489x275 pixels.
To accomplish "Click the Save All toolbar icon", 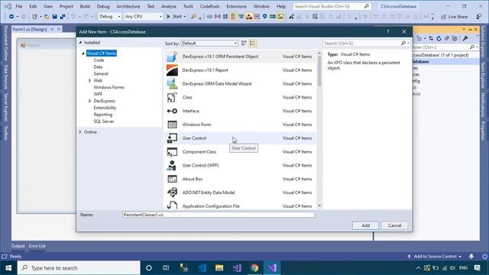I will click(63, 17).
